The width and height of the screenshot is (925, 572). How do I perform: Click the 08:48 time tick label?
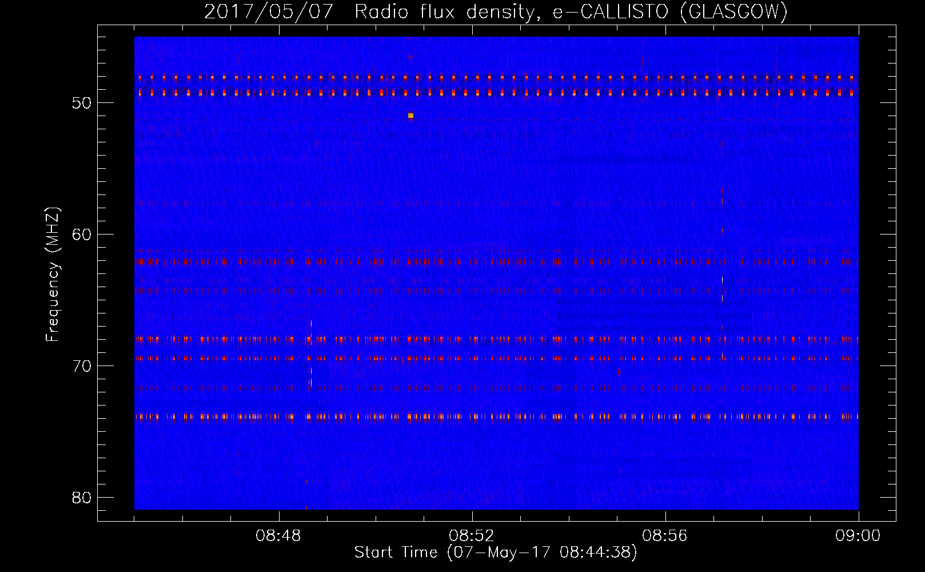click(x=278, y=536)
